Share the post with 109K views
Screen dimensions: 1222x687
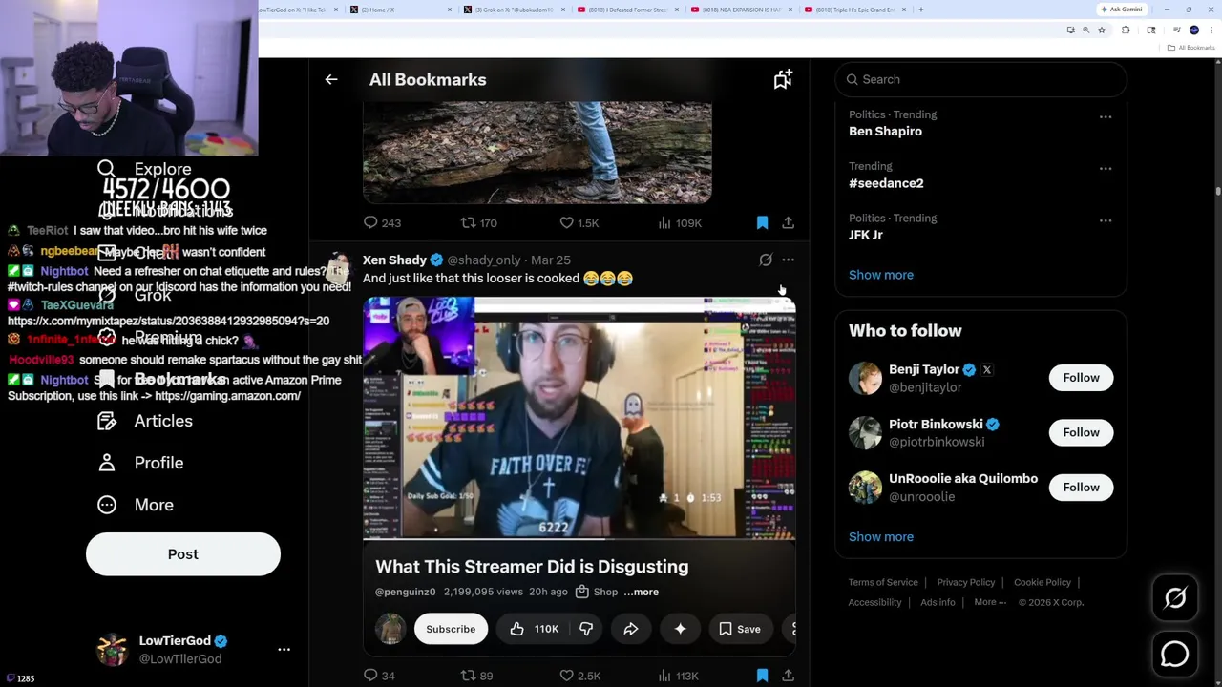point(789,223)
